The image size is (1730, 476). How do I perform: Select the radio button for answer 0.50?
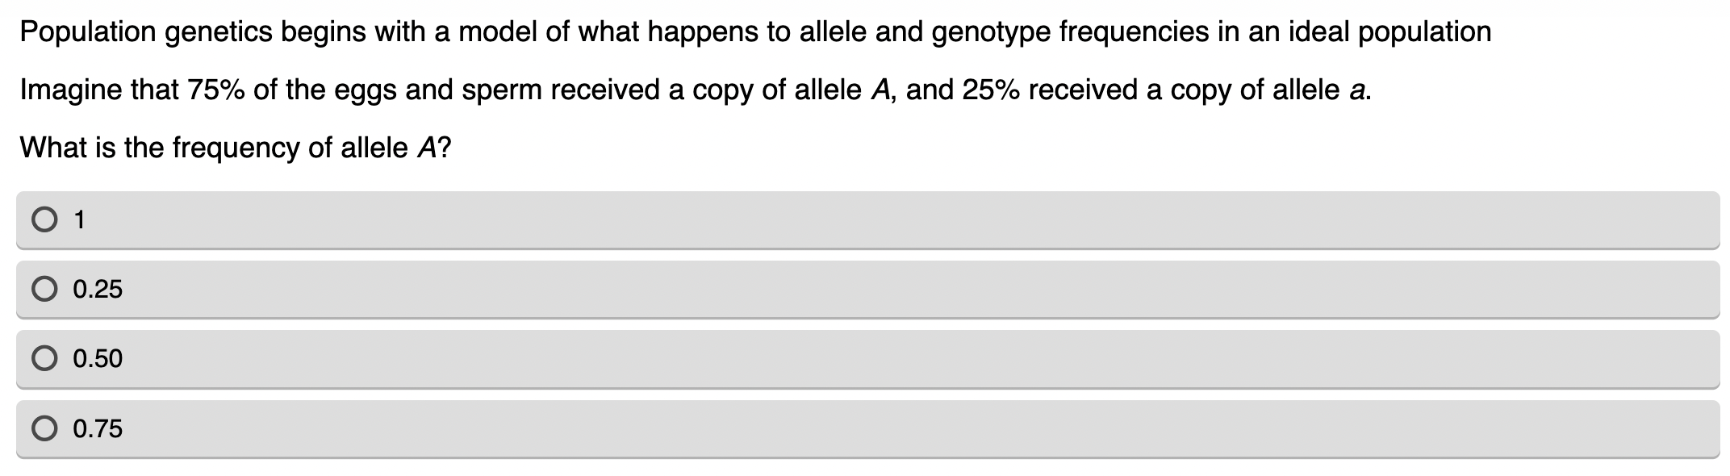46,358
